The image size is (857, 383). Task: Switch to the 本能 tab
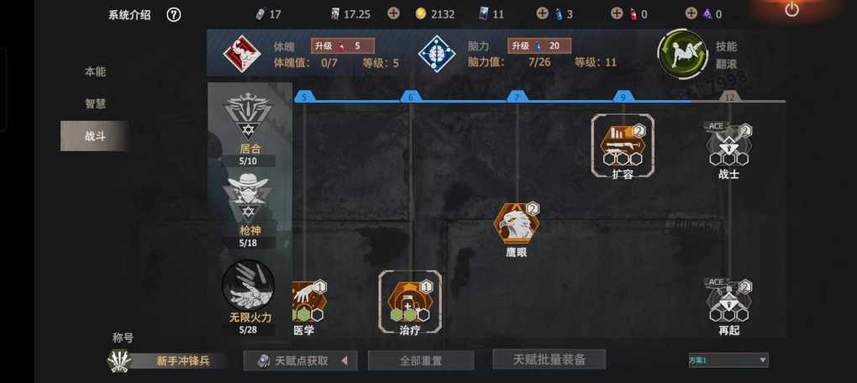pyautogui.click(x=95, y=71)
